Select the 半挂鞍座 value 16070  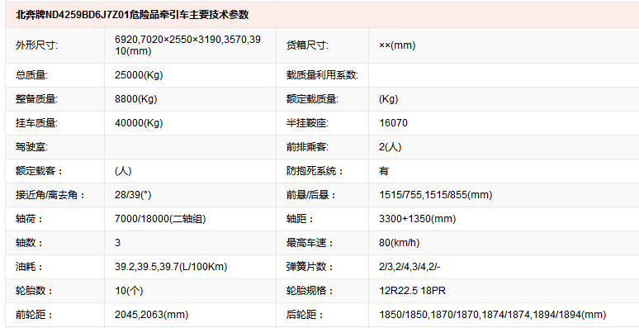(393, 123)
